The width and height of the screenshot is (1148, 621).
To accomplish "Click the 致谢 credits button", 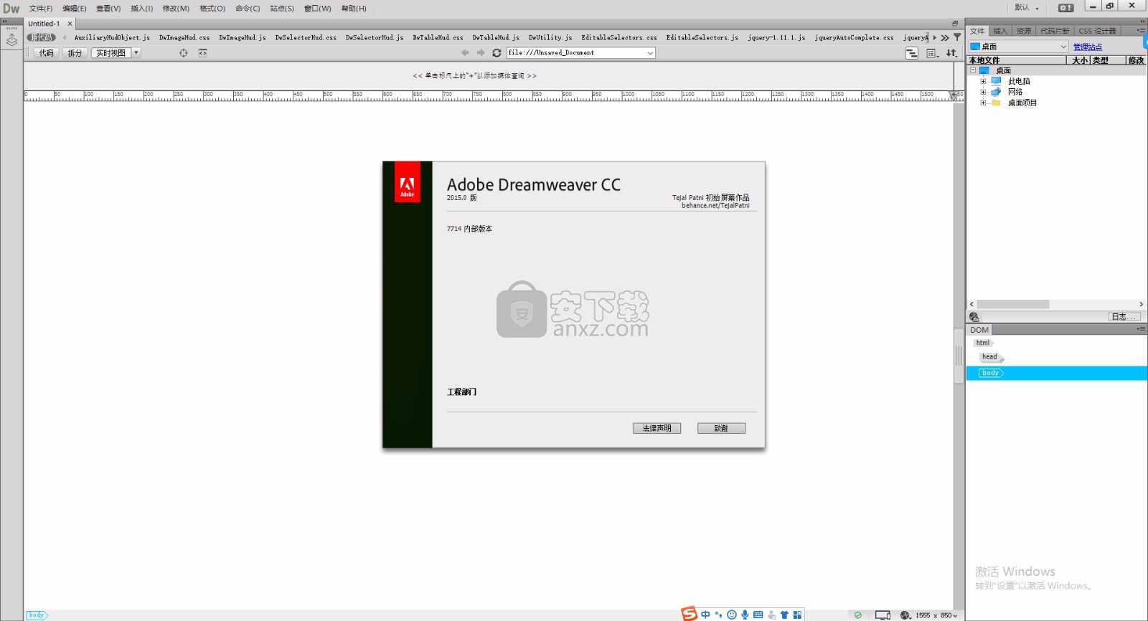I will (x=721, y=428).
